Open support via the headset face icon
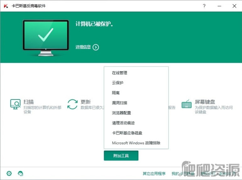The width and height of the screenshot is (242, 180). coord(21,174)
